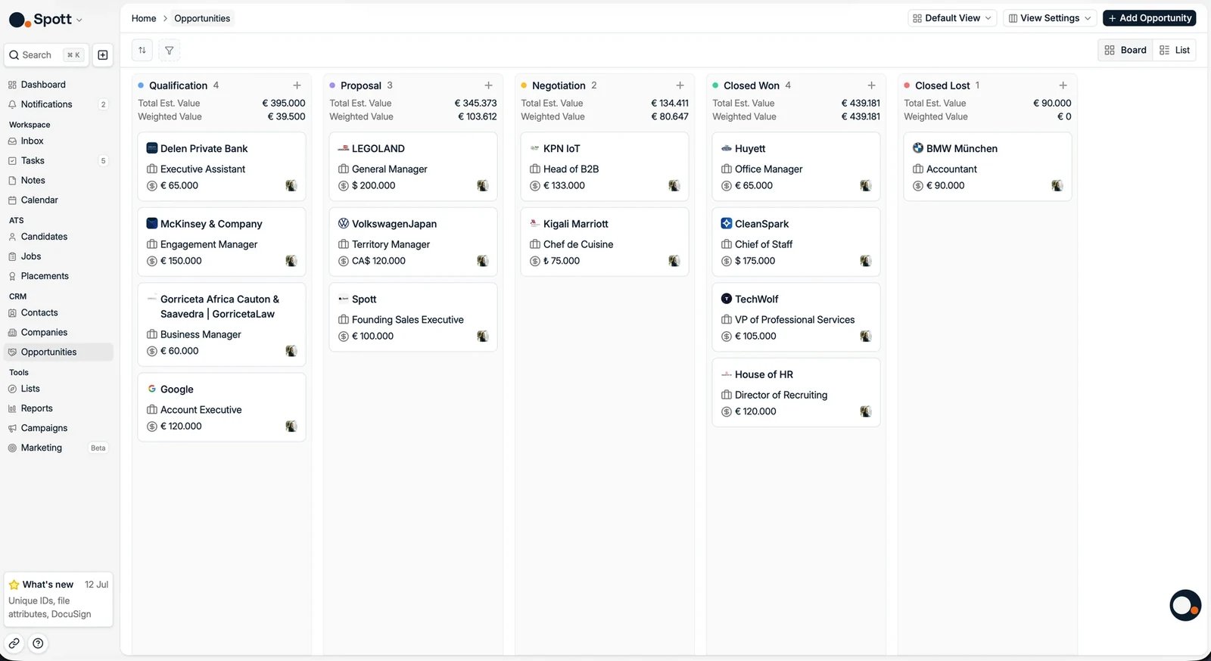Click 'CA$ 120.000' on the VolkswagenJapan card
This screenshot has width=1211, height=661.
[x=378, y=261]
